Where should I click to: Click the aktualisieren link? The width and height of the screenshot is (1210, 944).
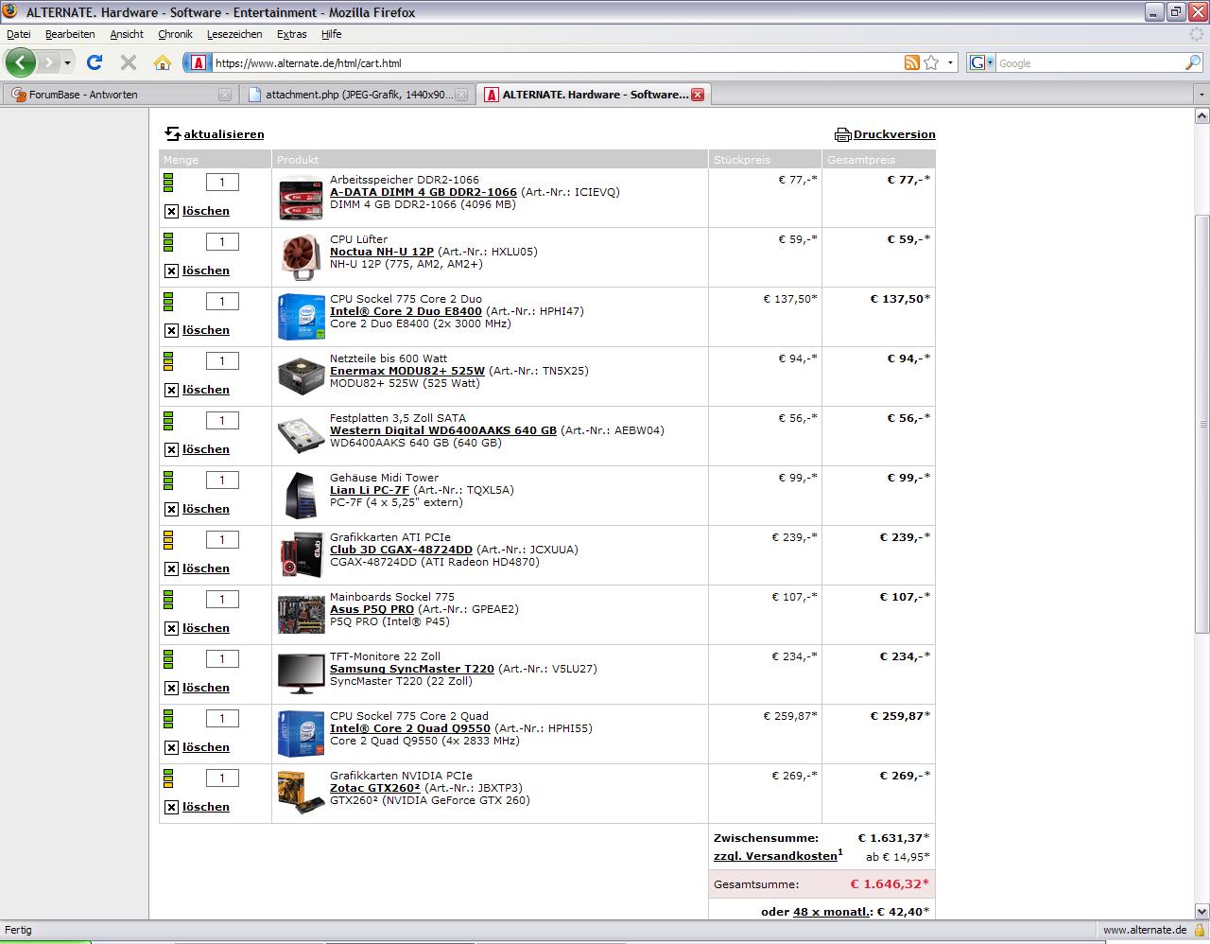[224, 135]
